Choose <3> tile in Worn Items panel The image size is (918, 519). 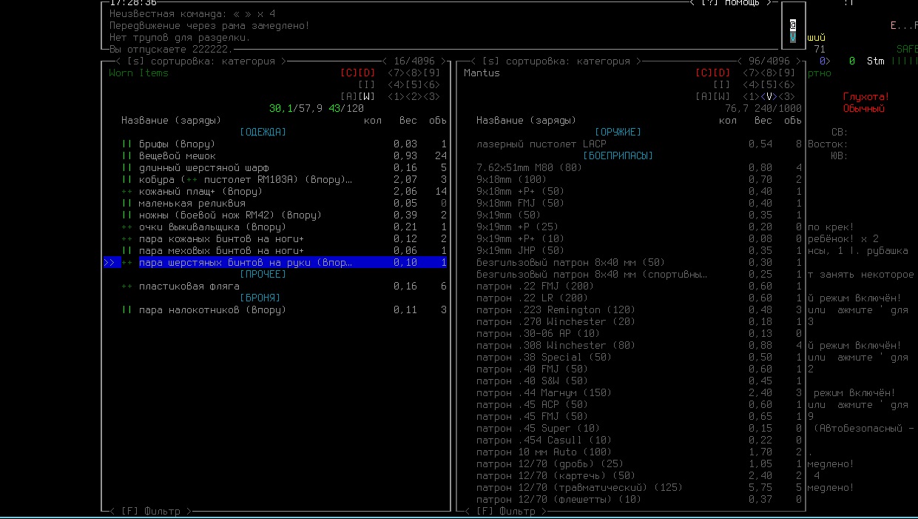click(x=432, y=97)
